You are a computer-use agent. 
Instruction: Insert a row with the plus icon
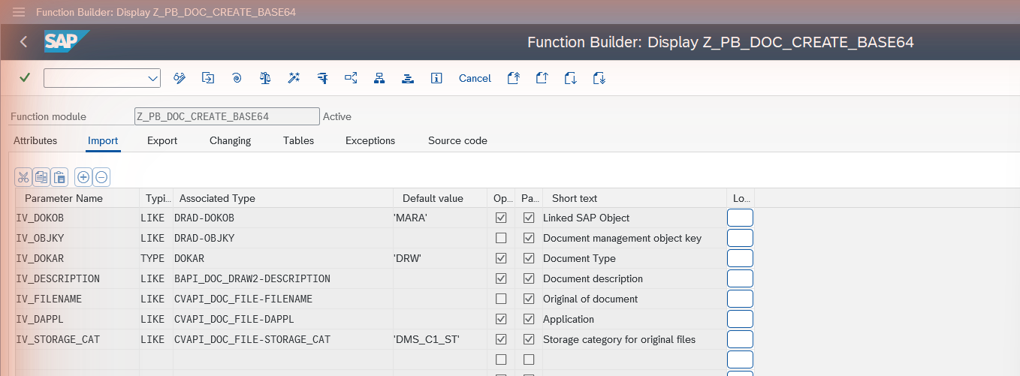pyautogui.click(x=83, y=178)
